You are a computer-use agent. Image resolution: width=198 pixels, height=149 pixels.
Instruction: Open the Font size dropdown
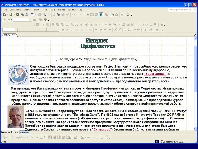[x=58, y=30]
